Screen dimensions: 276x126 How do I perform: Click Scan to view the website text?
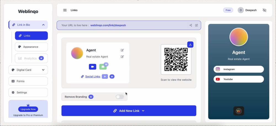point(176,80)
